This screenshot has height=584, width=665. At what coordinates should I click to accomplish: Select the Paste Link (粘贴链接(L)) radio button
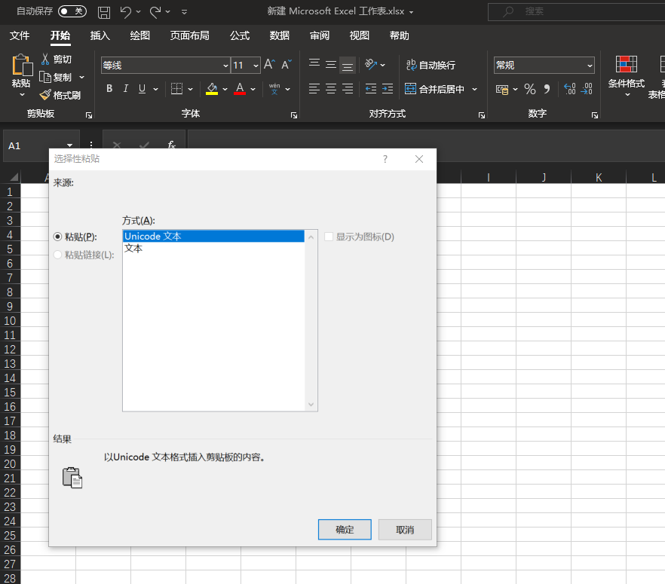[57, 255]
